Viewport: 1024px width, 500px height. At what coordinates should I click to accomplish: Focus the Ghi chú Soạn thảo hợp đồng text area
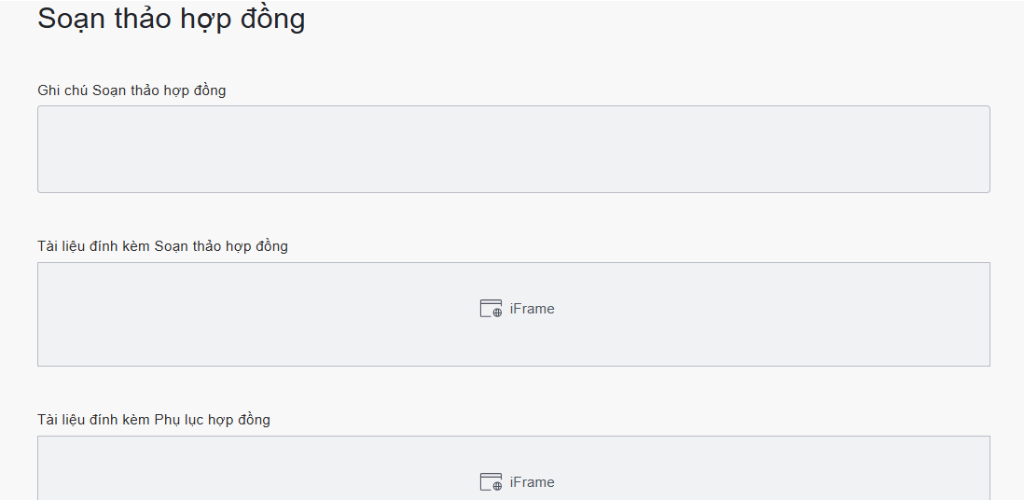(513, 149)
